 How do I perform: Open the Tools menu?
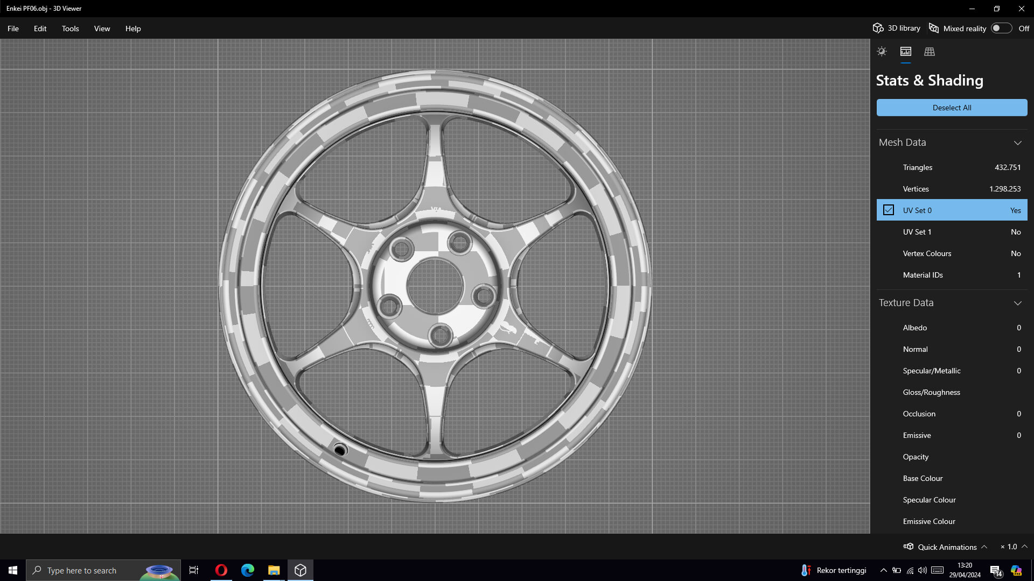pyautogui.click(x=70, y=29)
